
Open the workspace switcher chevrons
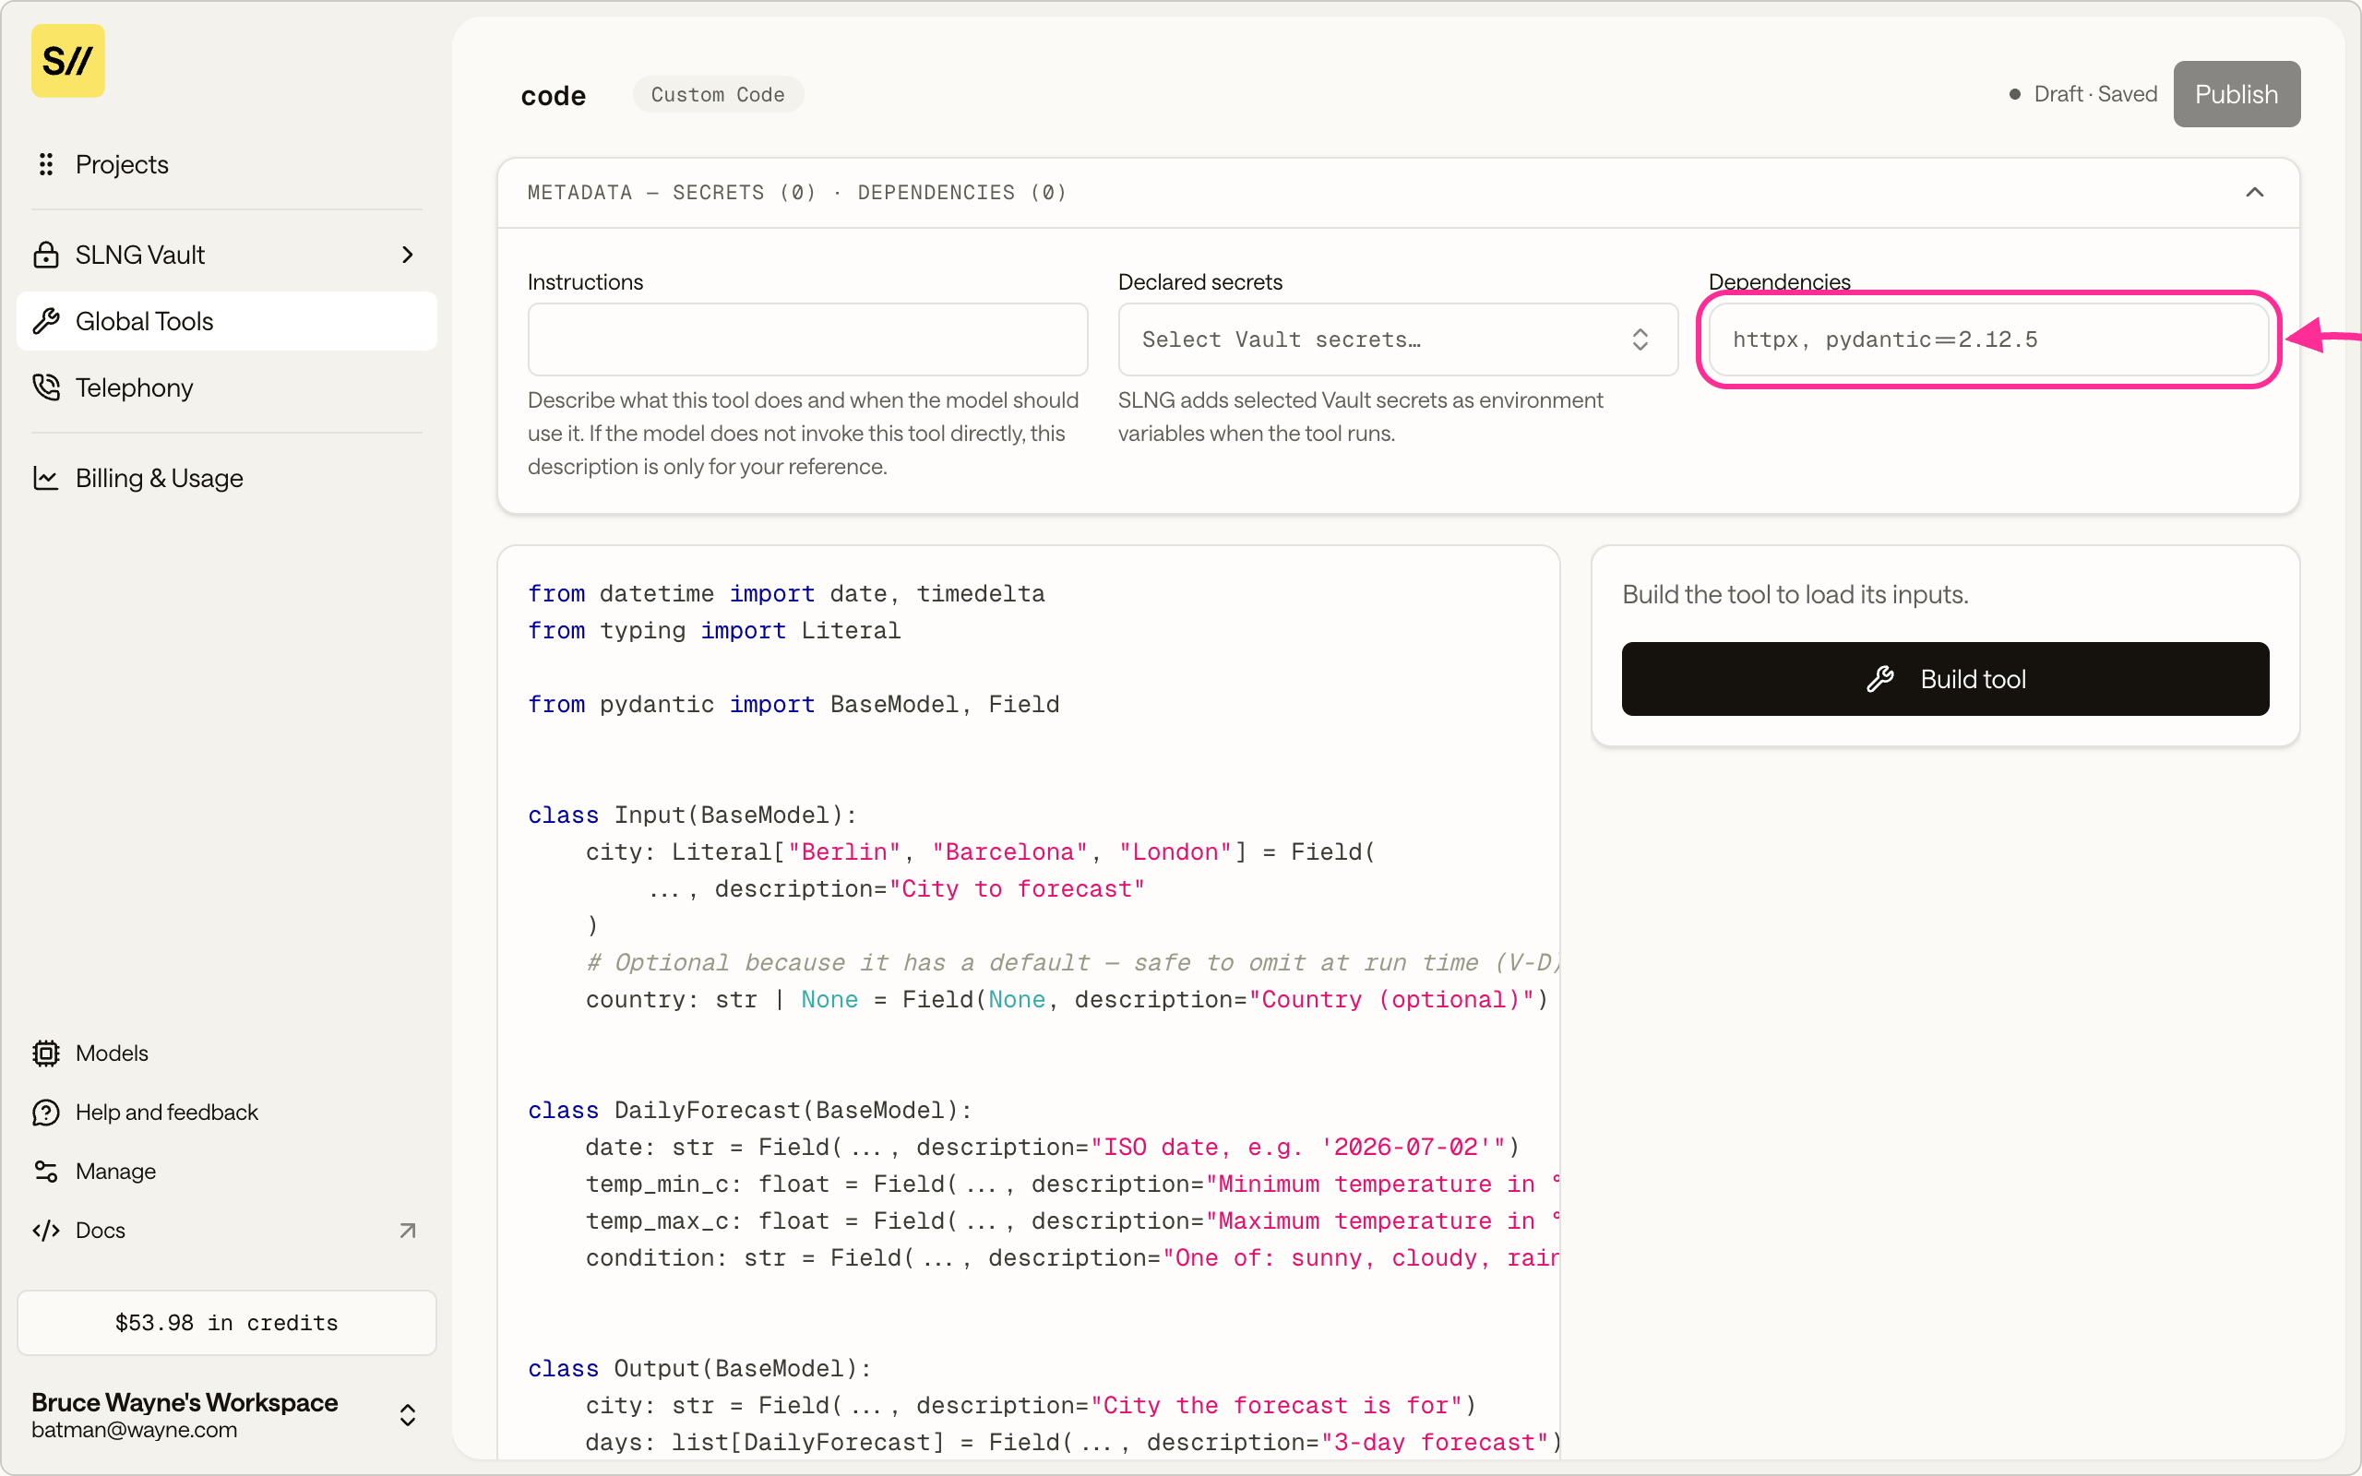pos(408,1415)
